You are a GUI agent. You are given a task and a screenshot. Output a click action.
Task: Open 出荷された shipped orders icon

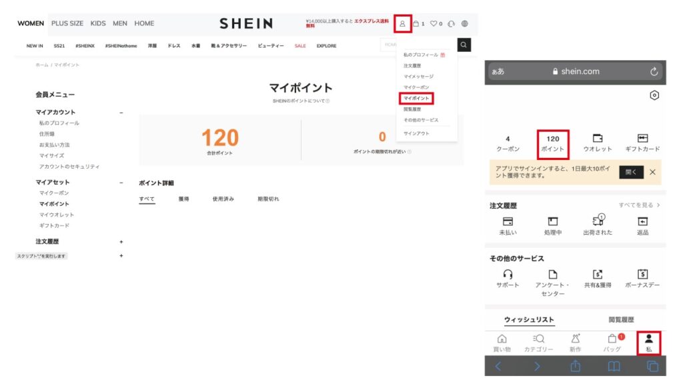coord(598,220)
